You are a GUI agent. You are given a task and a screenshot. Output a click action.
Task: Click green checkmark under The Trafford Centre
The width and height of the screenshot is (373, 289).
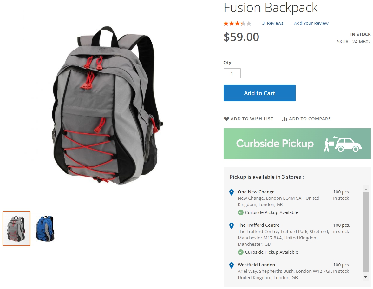[x=240, y=252]
